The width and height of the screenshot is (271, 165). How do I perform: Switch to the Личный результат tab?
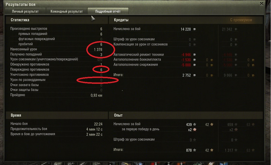click(x=25, y=11)
